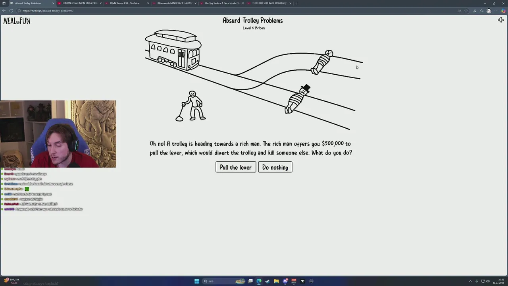This screenshot has width=508, height=286.
Task: Click the green emote in chat
Action: point(27,189)
